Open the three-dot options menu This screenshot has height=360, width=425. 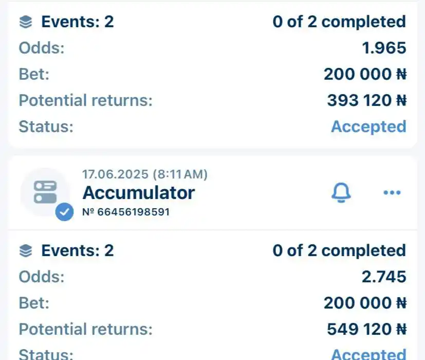[392, 193]
